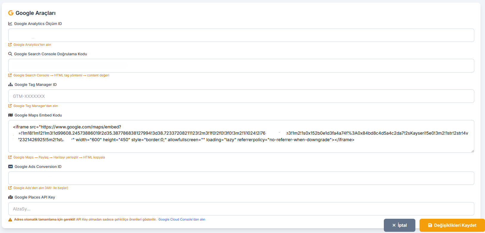Click into the GTM-XXXXXXX Tag Manager field
The width and height of the screenshot is (485, 233).
click(241, 96)
